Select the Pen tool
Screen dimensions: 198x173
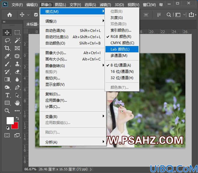click(x=17, y=87)
